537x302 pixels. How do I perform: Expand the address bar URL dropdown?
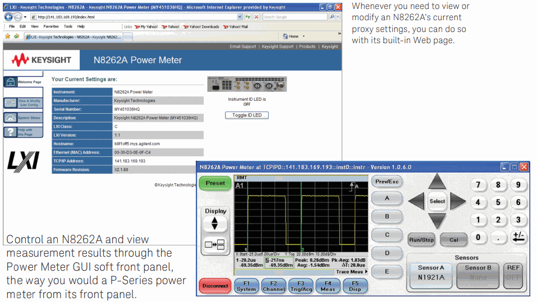(240, 17)
